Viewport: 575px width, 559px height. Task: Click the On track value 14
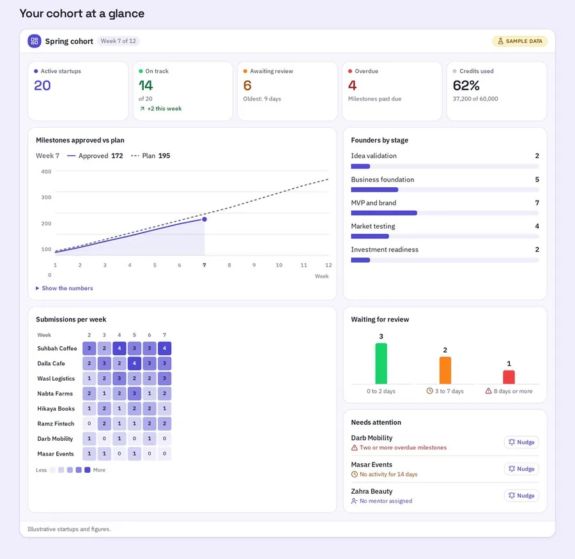[146, 86]
